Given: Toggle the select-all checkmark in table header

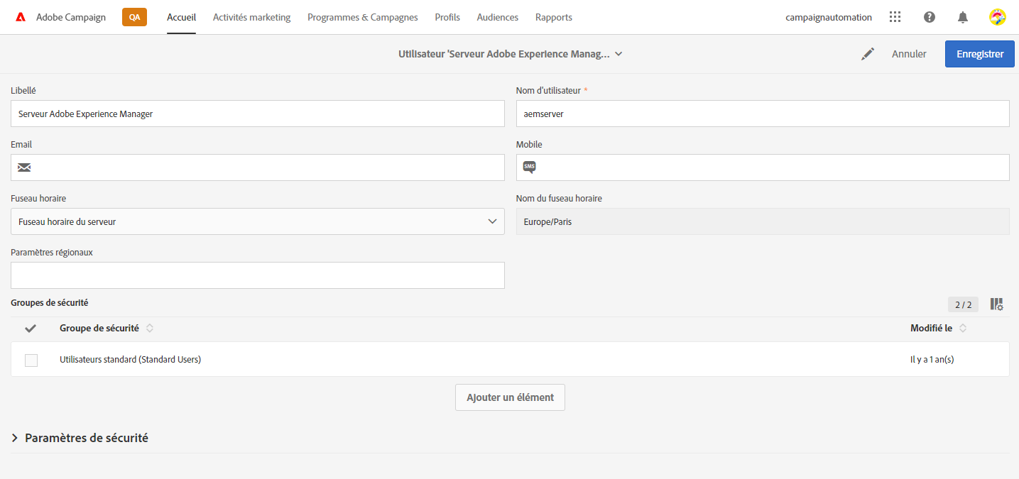Looking at the screenshot, I should pos(31,329).
